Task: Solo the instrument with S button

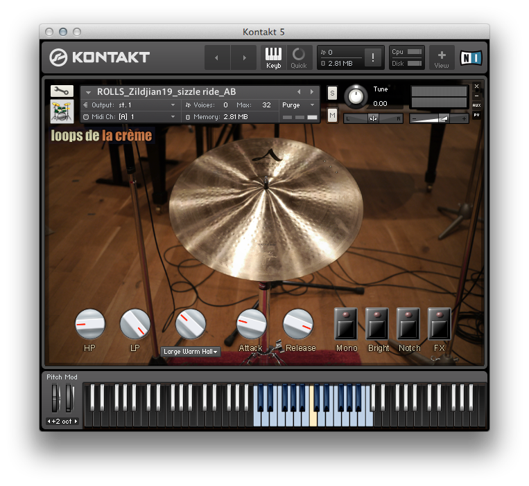Action: click(332, 93)
